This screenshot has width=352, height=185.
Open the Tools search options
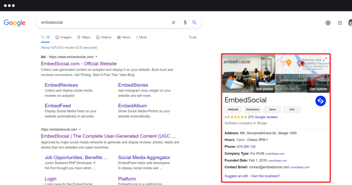(x=193, y=37)
